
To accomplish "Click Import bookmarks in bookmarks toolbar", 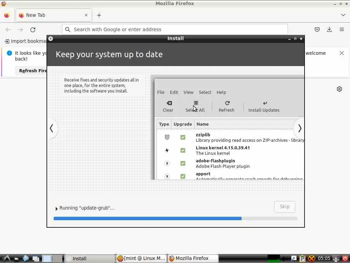I will pyautogui.click(x=26, y=41).
